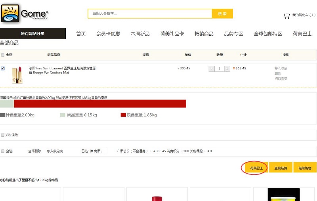Open 畅销商品 nav item

(x=204, y=34)
